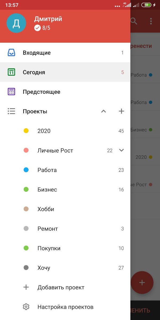The image size is (160, 320).
Task: Open the Бизнес project
Action: [47, 189]
